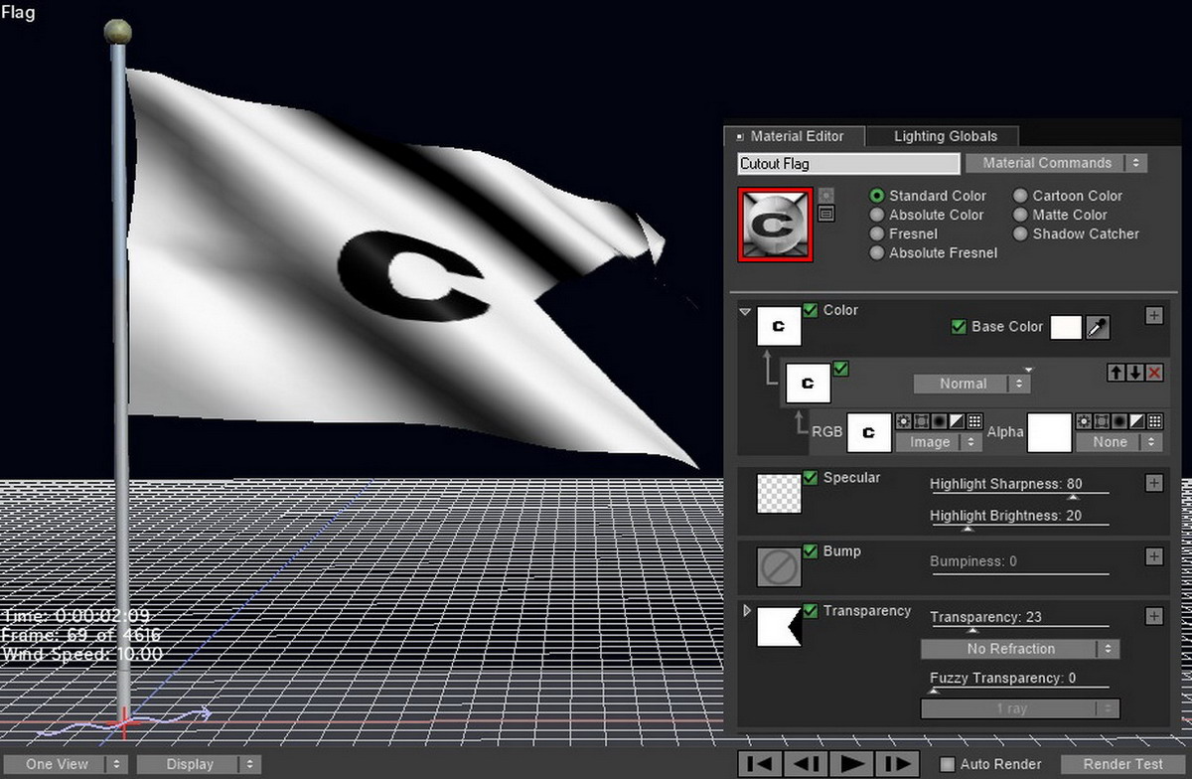Open the One View layout dropdown
The height and width of the screenshot is (779, 1192).
click(65, 764)
